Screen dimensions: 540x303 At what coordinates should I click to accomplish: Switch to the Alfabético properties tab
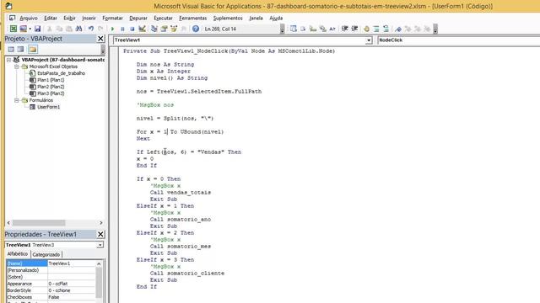coord(18,254)
